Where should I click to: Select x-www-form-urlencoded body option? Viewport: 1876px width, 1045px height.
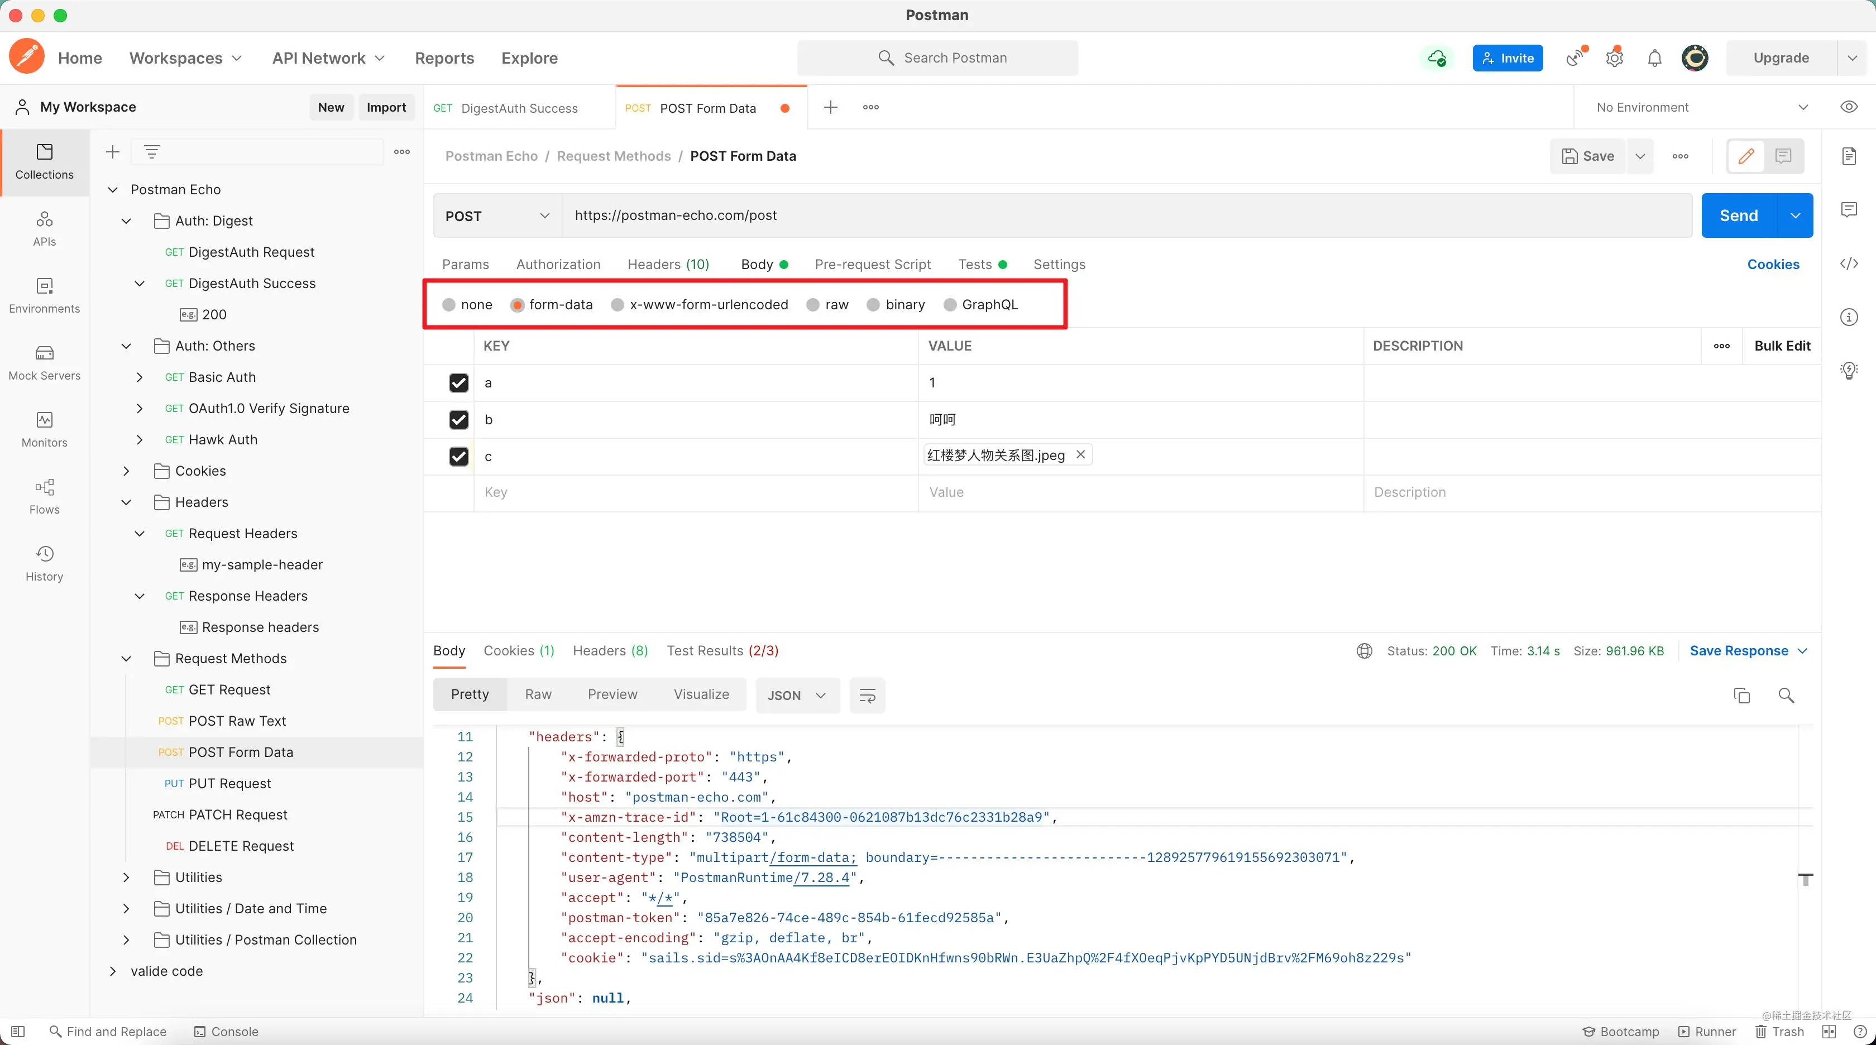click(x=618, y=305)
